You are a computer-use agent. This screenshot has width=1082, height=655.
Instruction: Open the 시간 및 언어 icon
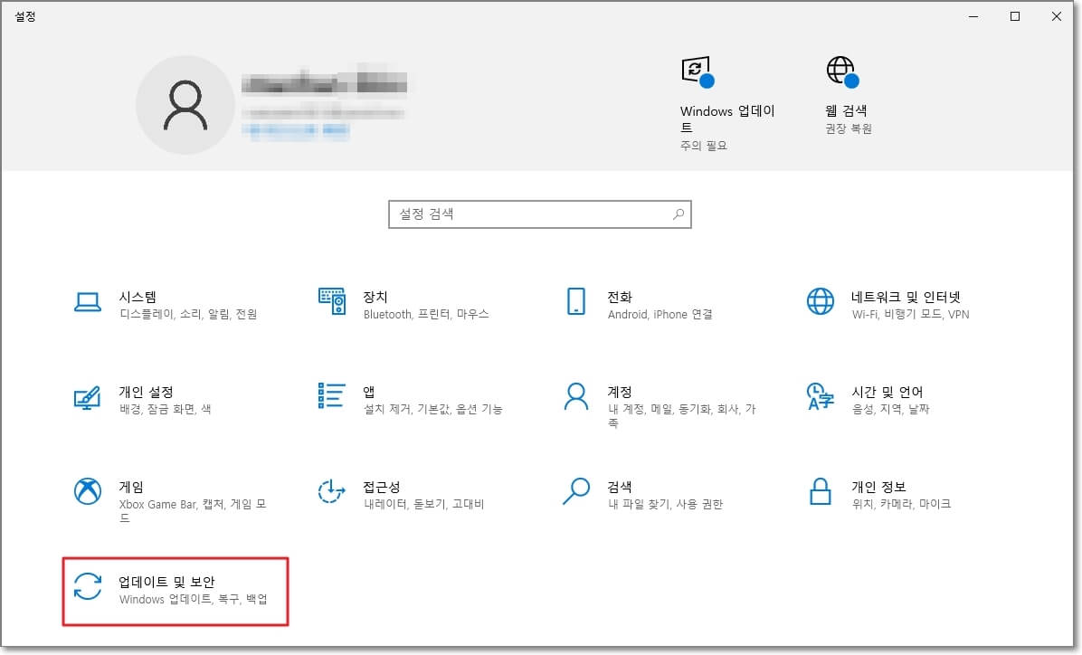[821, 396]
